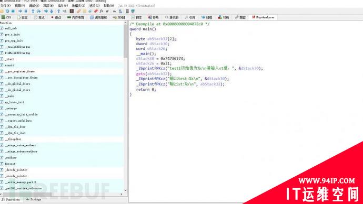Select _decode_pointer in the function list
The width and height of the screenshot is (363, 204).
[x=16, y=170]
